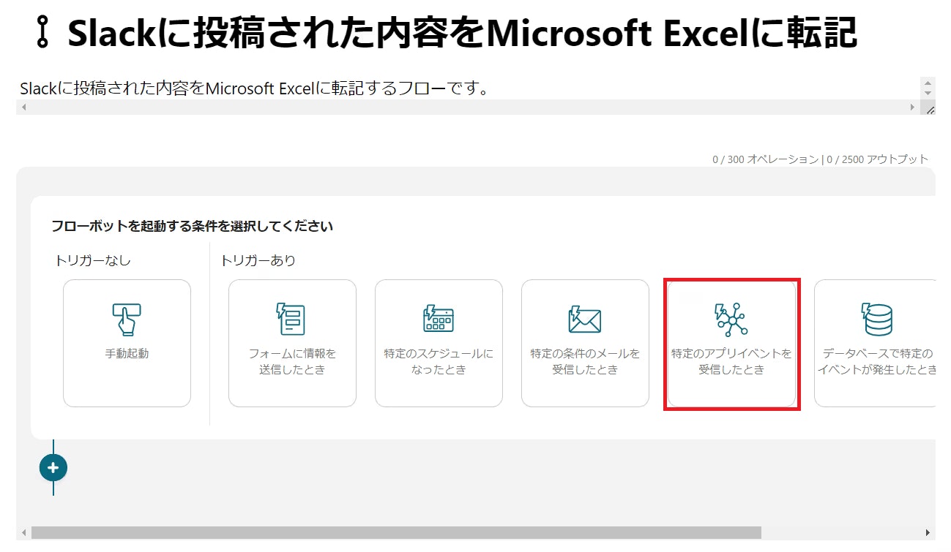This screenshot has height=552, width=951.
Task: Choose 特定のスケジュールになったとき trigger card
Action: tap(439, 343)
